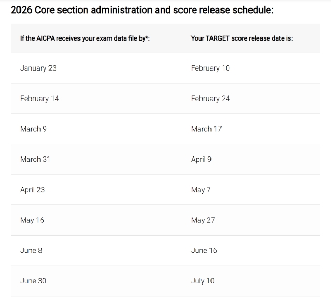
Task: Select the May 16 receipt date
Action: (32, 220)
